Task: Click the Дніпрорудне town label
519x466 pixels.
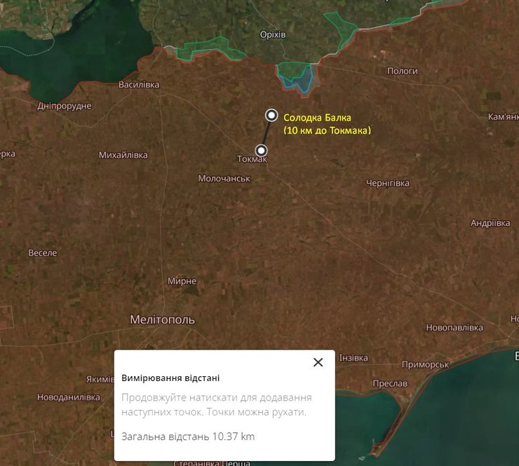Action: (64, 106)
